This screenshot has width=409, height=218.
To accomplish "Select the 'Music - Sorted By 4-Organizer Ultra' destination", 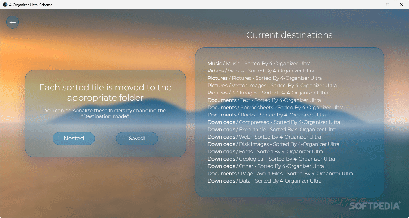I will [259, 64].
